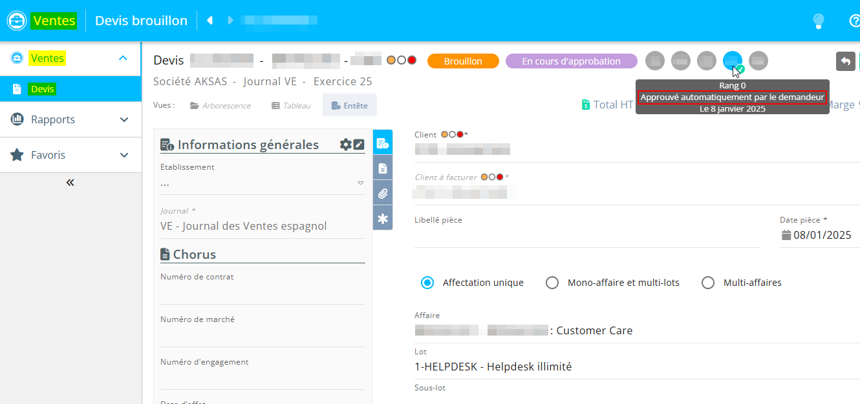Screen dimensions: 860x404
Task: Select the Multi-affaires radio button
Action: pos(708,283)
